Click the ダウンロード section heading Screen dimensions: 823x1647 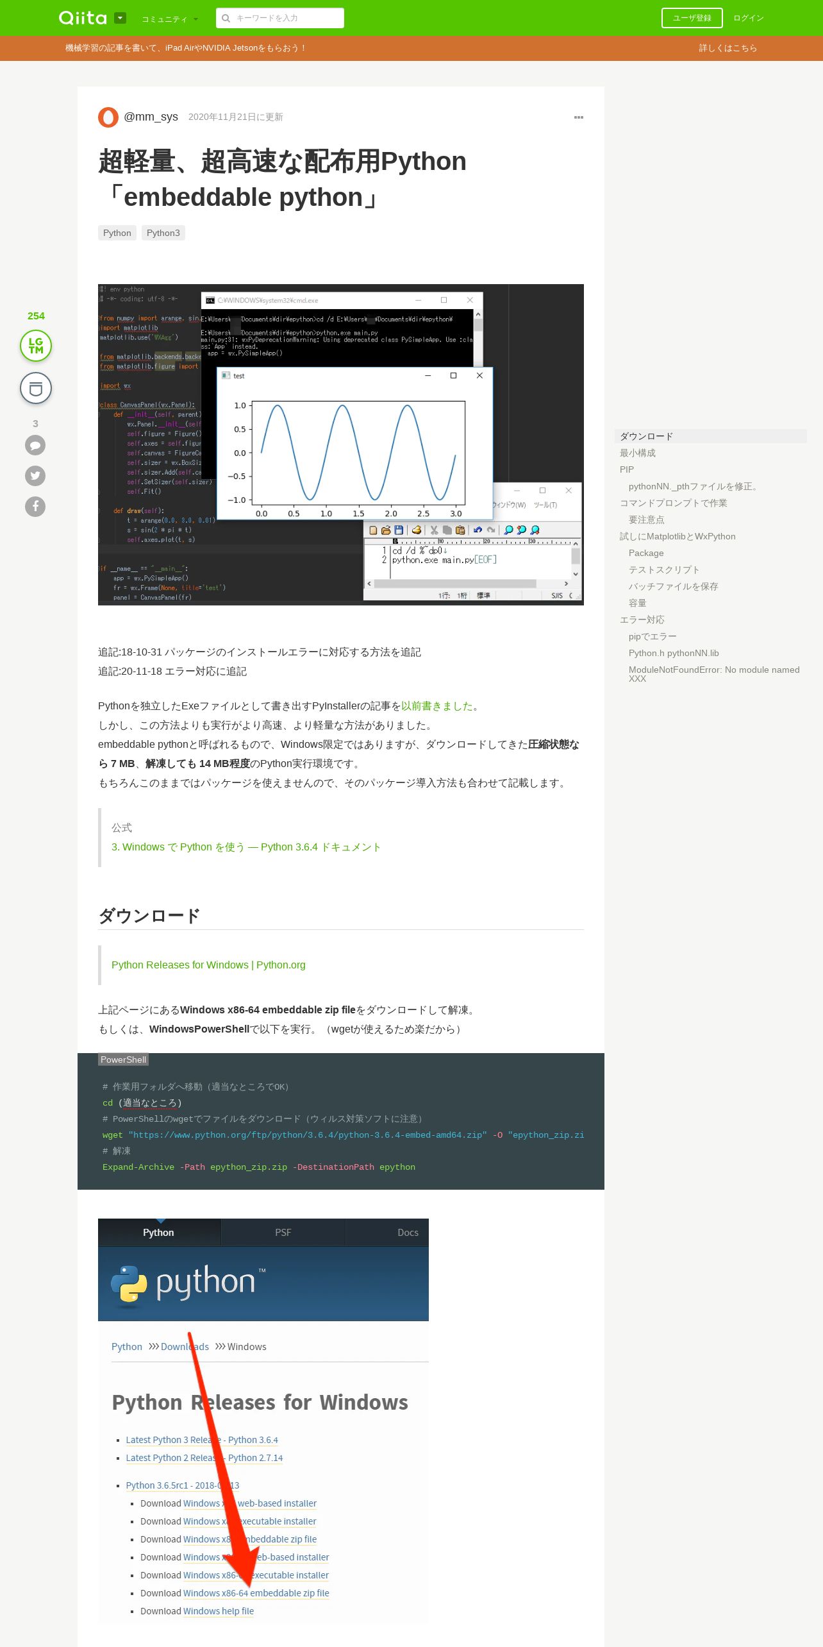click(149, 915)
